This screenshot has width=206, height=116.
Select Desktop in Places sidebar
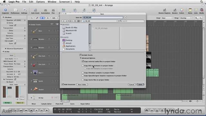pos(69,40)
